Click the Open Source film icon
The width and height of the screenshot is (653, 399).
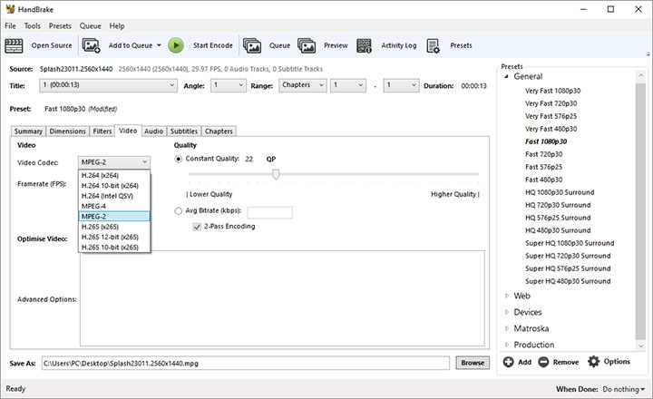coord(15,44)
